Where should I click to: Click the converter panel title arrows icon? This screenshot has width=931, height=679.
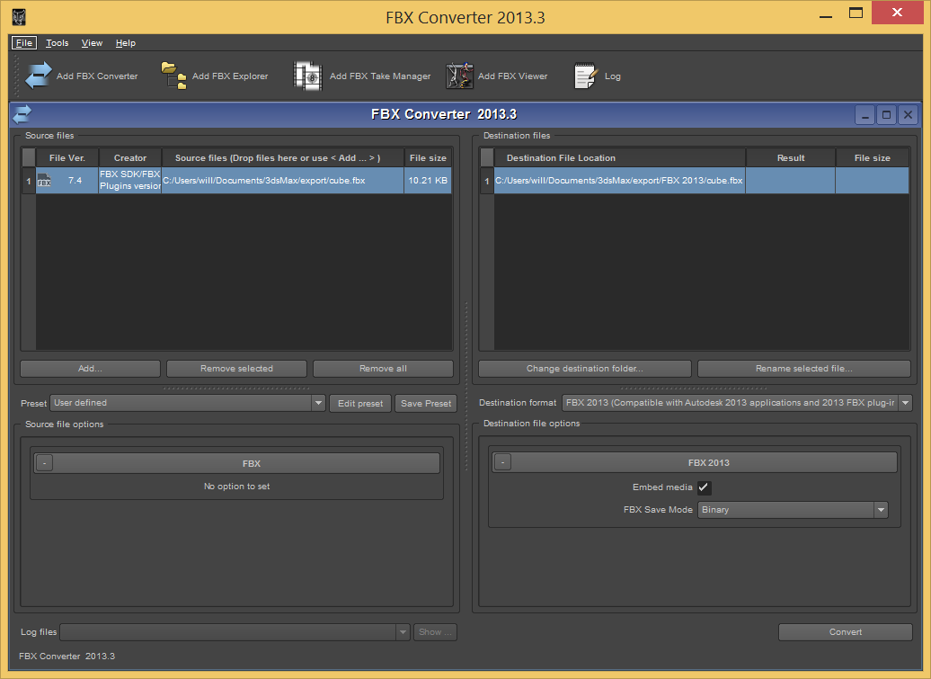(22, 114)
